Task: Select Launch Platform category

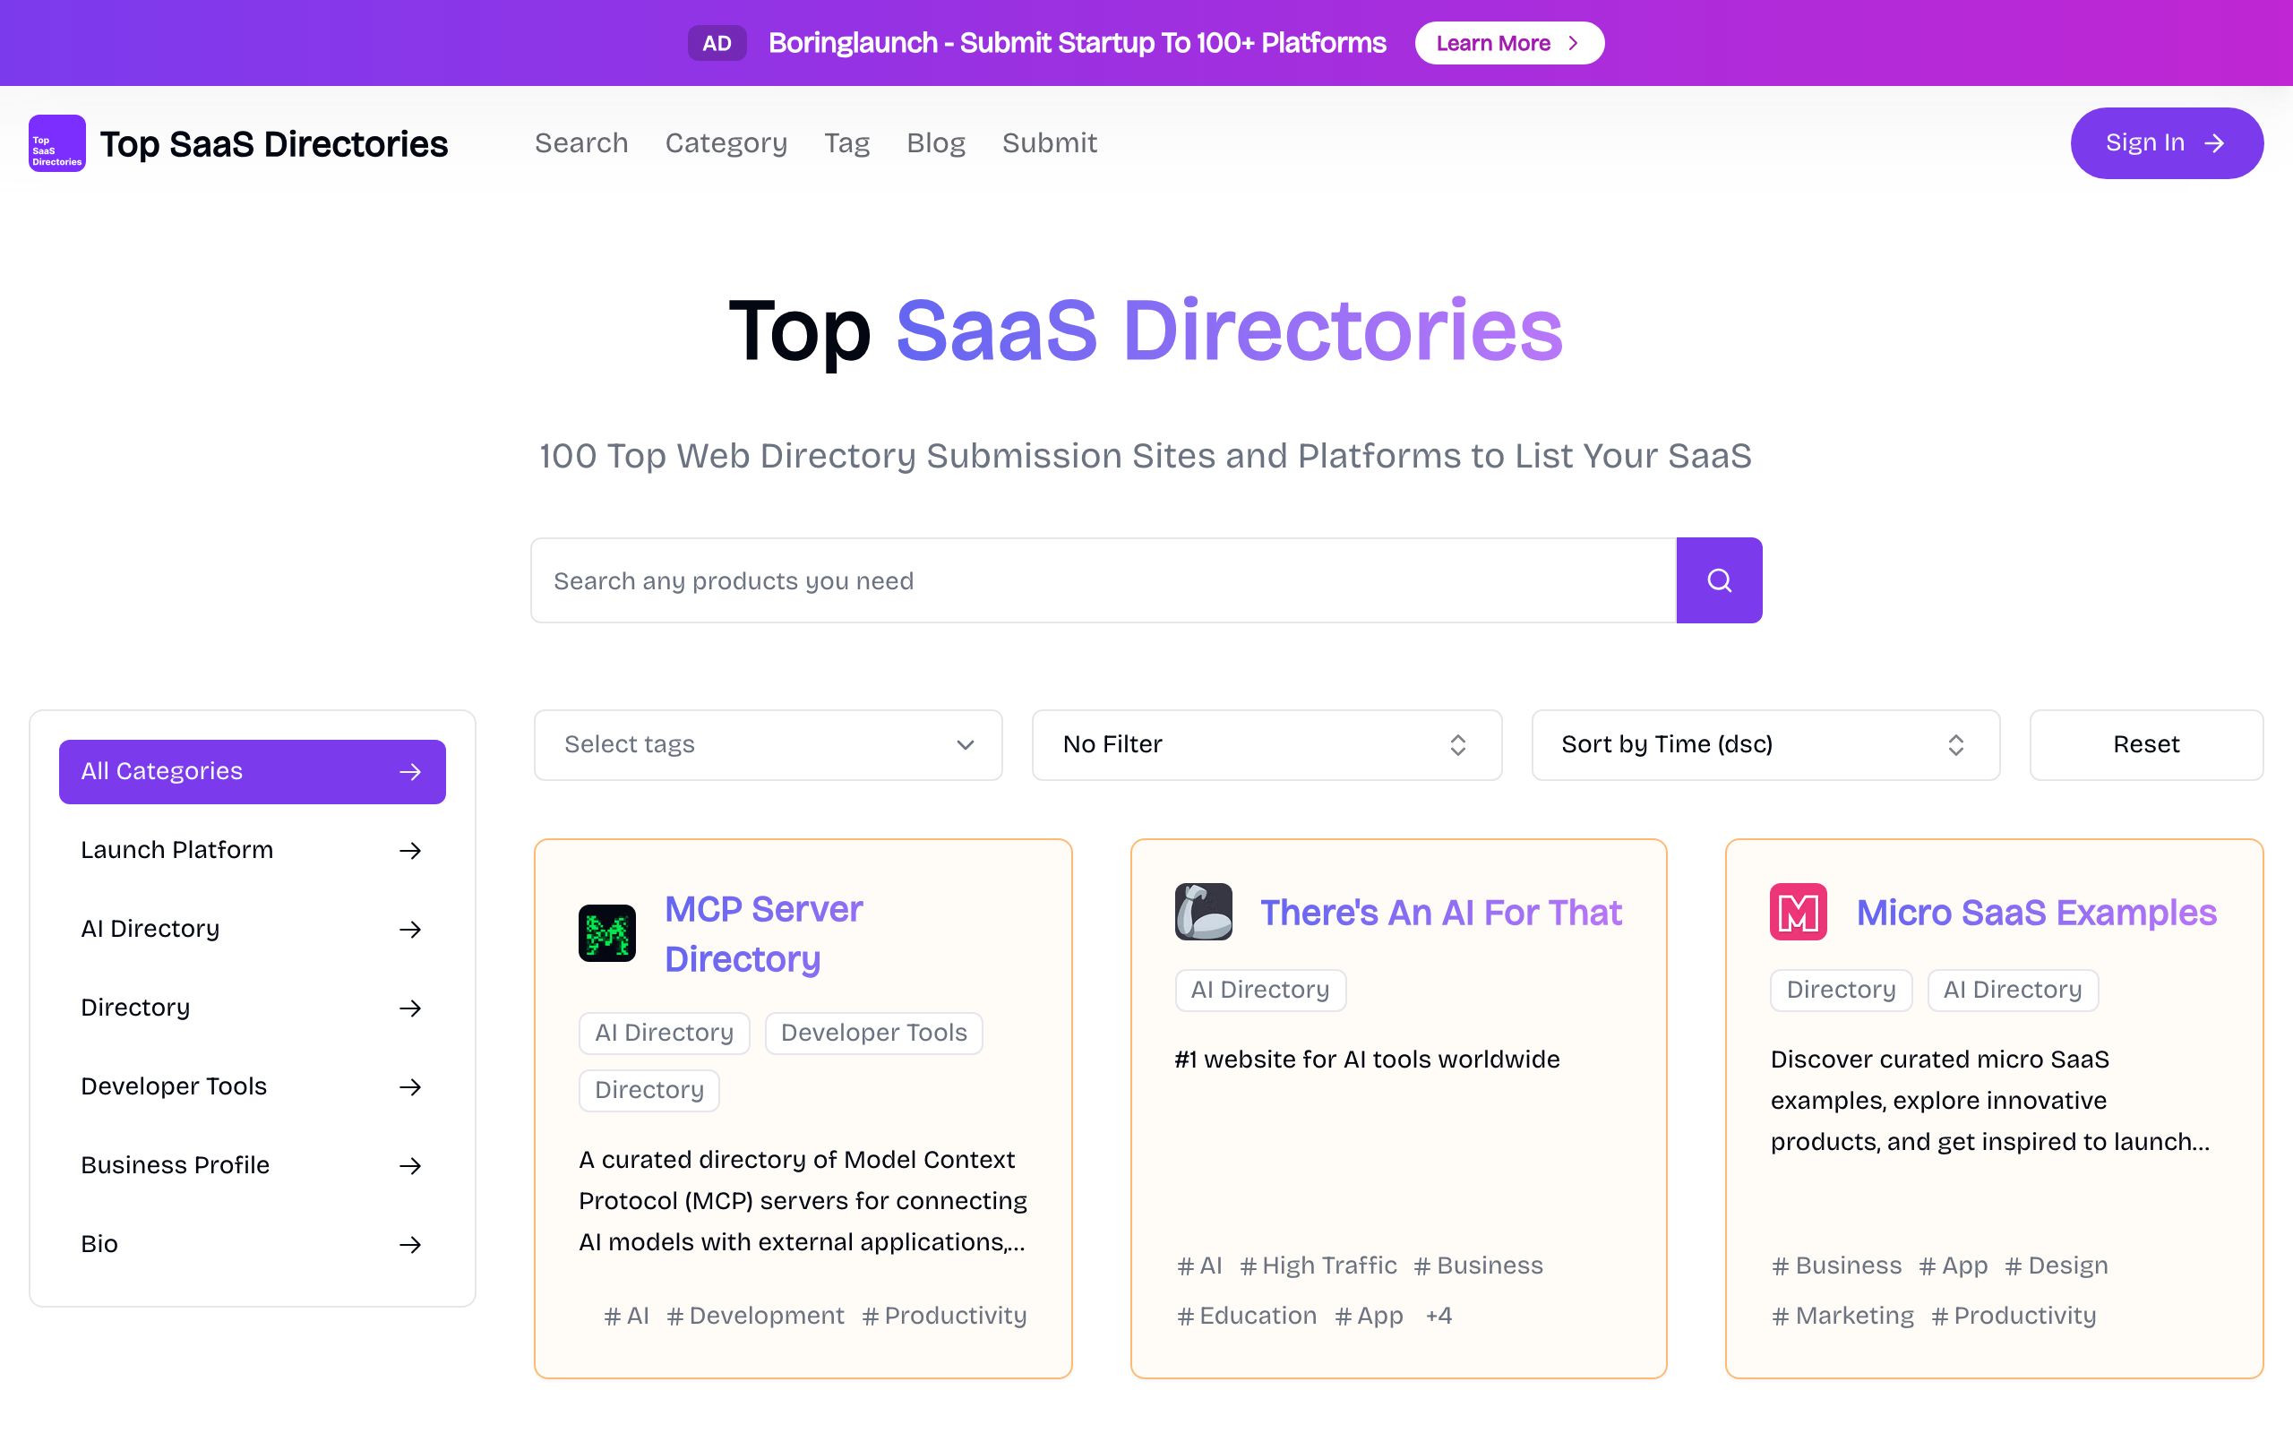Action: 252,850
